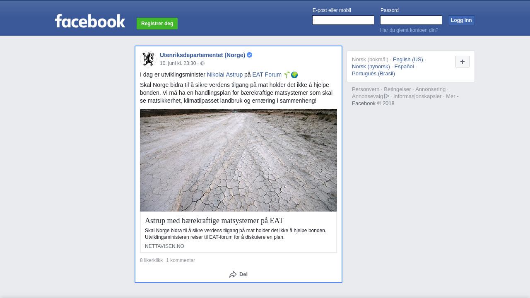
Task: Click the public globe privacy icon
Action: tap(202, 63)
